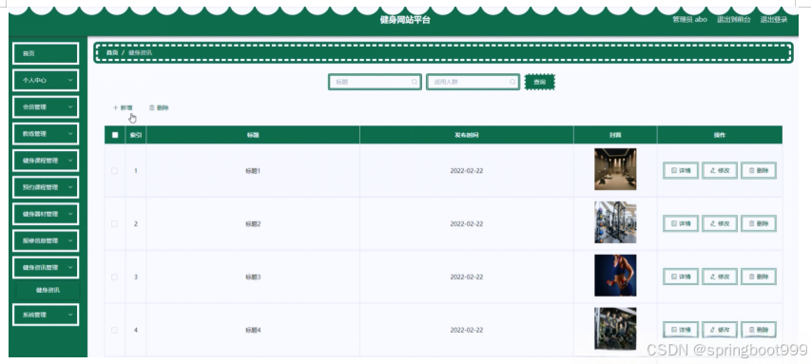Viewport: 811px width, 364px height.
Task: Check the box for row 标题1
Action: [115, 171]
